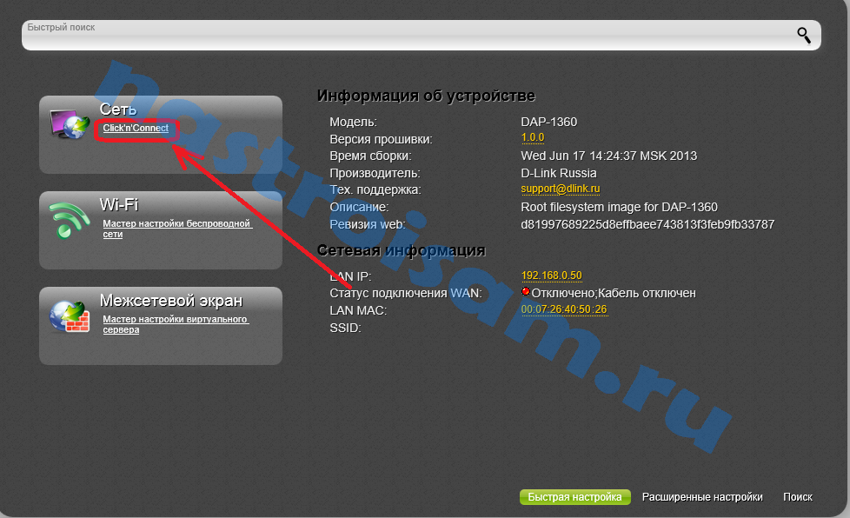Click the Межсетевой экран firewall icon
The height and width of the screenshot is (518, 850).
click(70, 316)
